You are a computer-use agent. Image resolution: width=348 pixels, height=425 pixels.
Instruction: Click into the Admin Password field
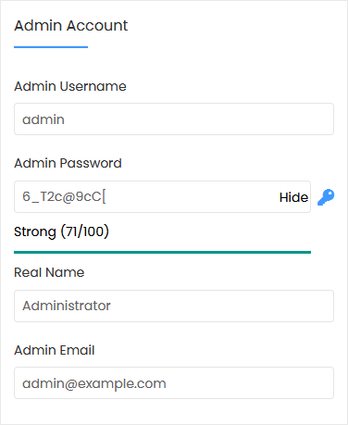162,196
